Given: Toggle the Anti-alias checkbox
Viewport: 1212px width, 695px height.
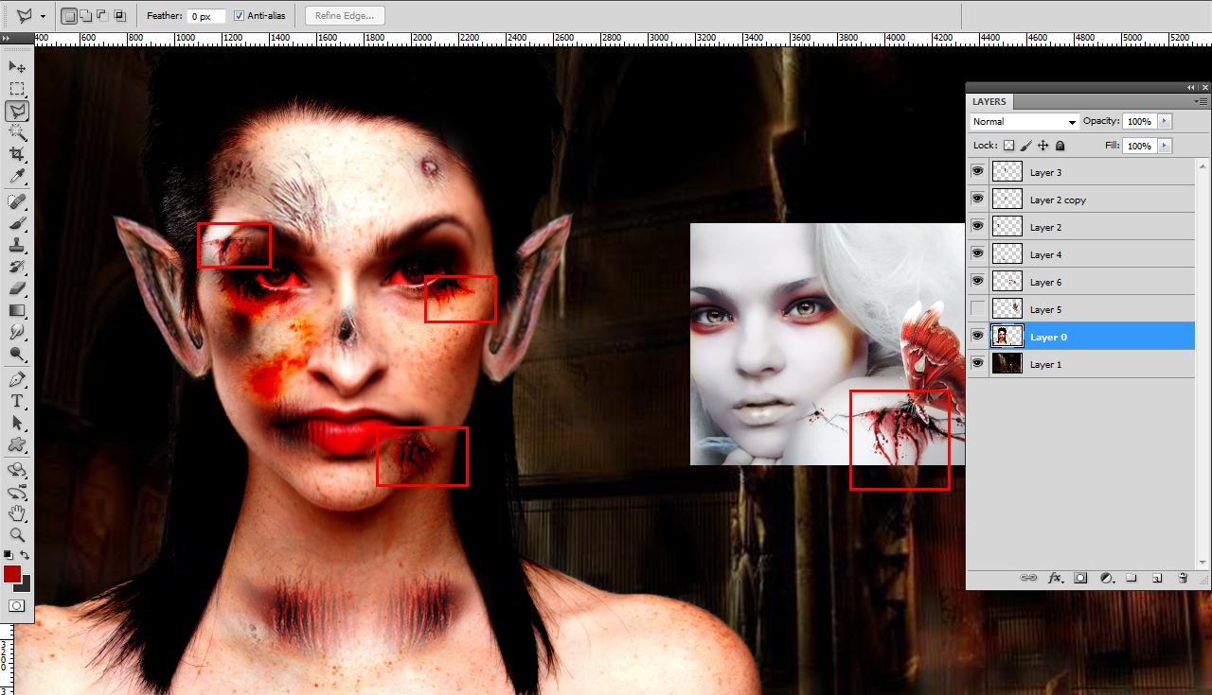Looking at the screenshot, I should click(239, 16).
